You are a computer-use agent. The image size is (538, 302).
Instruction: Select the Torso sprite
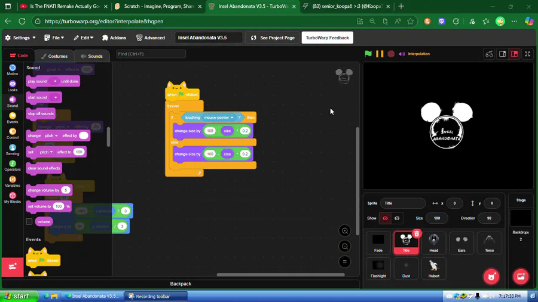(x=489, y=243)
